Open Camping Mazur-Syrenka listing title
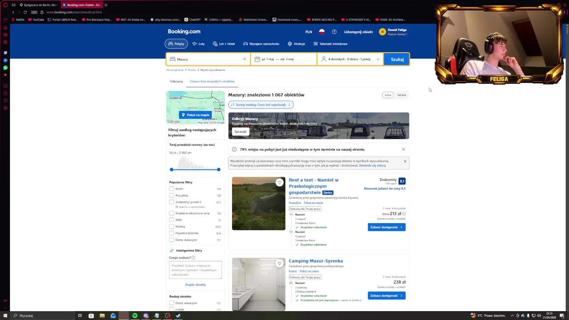Viewport: 569px width, 320px height. coord(316,261)
